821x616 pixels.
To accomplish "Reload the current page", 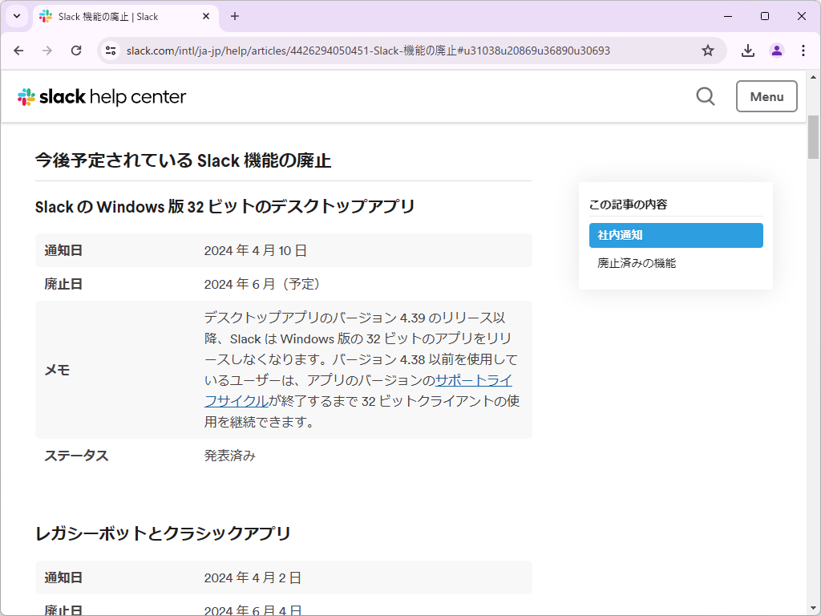I will (76, 51).
